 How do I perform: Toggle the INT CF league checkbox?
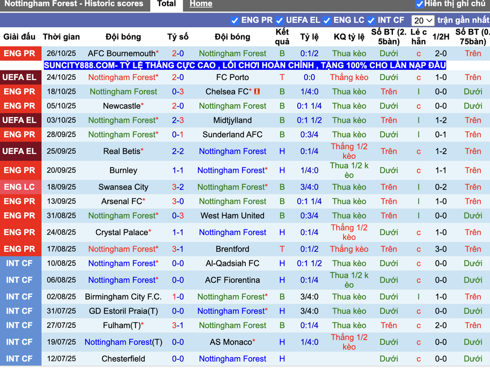pos(371,21)
